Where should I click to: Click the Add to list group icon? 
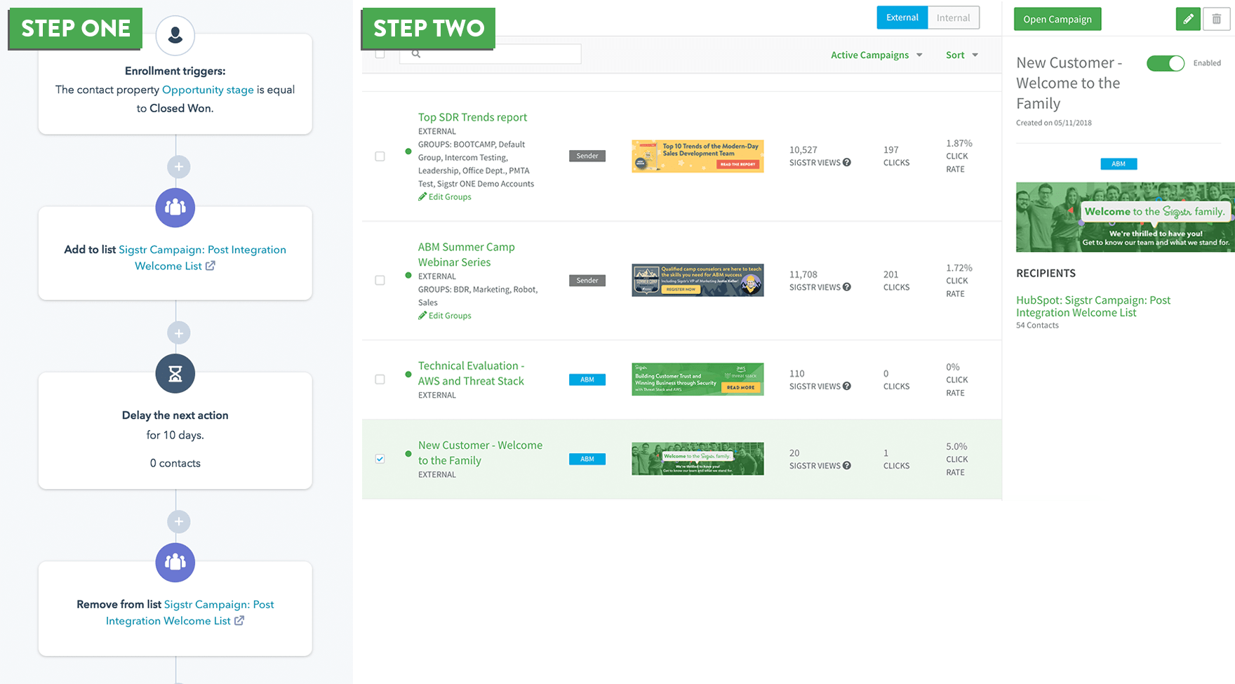tap(175, 208)
